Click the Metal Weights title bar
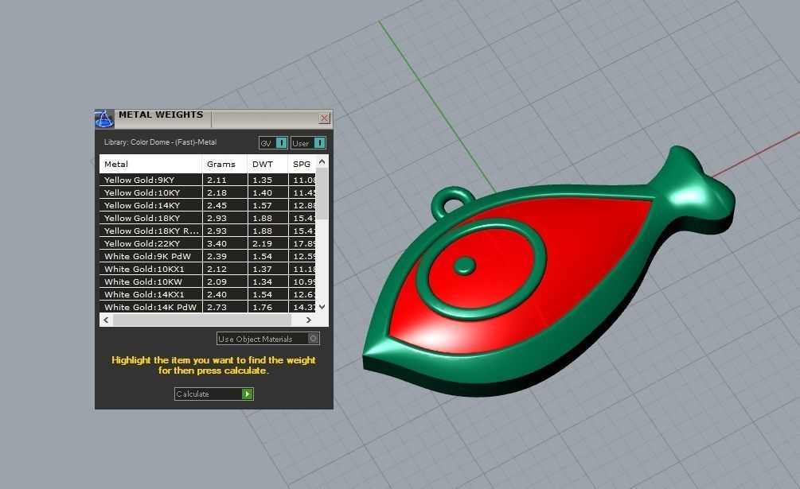 pos(214,118)
